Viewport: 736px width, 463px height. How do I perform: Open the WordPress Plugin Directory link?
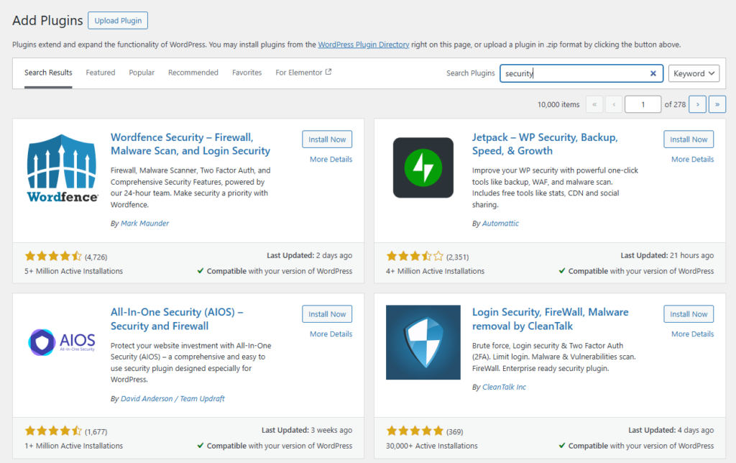[x=364, y=45]
